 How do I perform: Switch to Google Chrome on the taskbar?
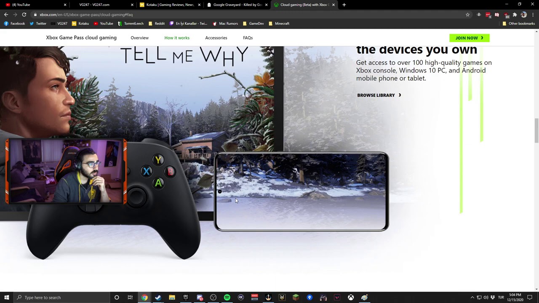click(144, 298)
